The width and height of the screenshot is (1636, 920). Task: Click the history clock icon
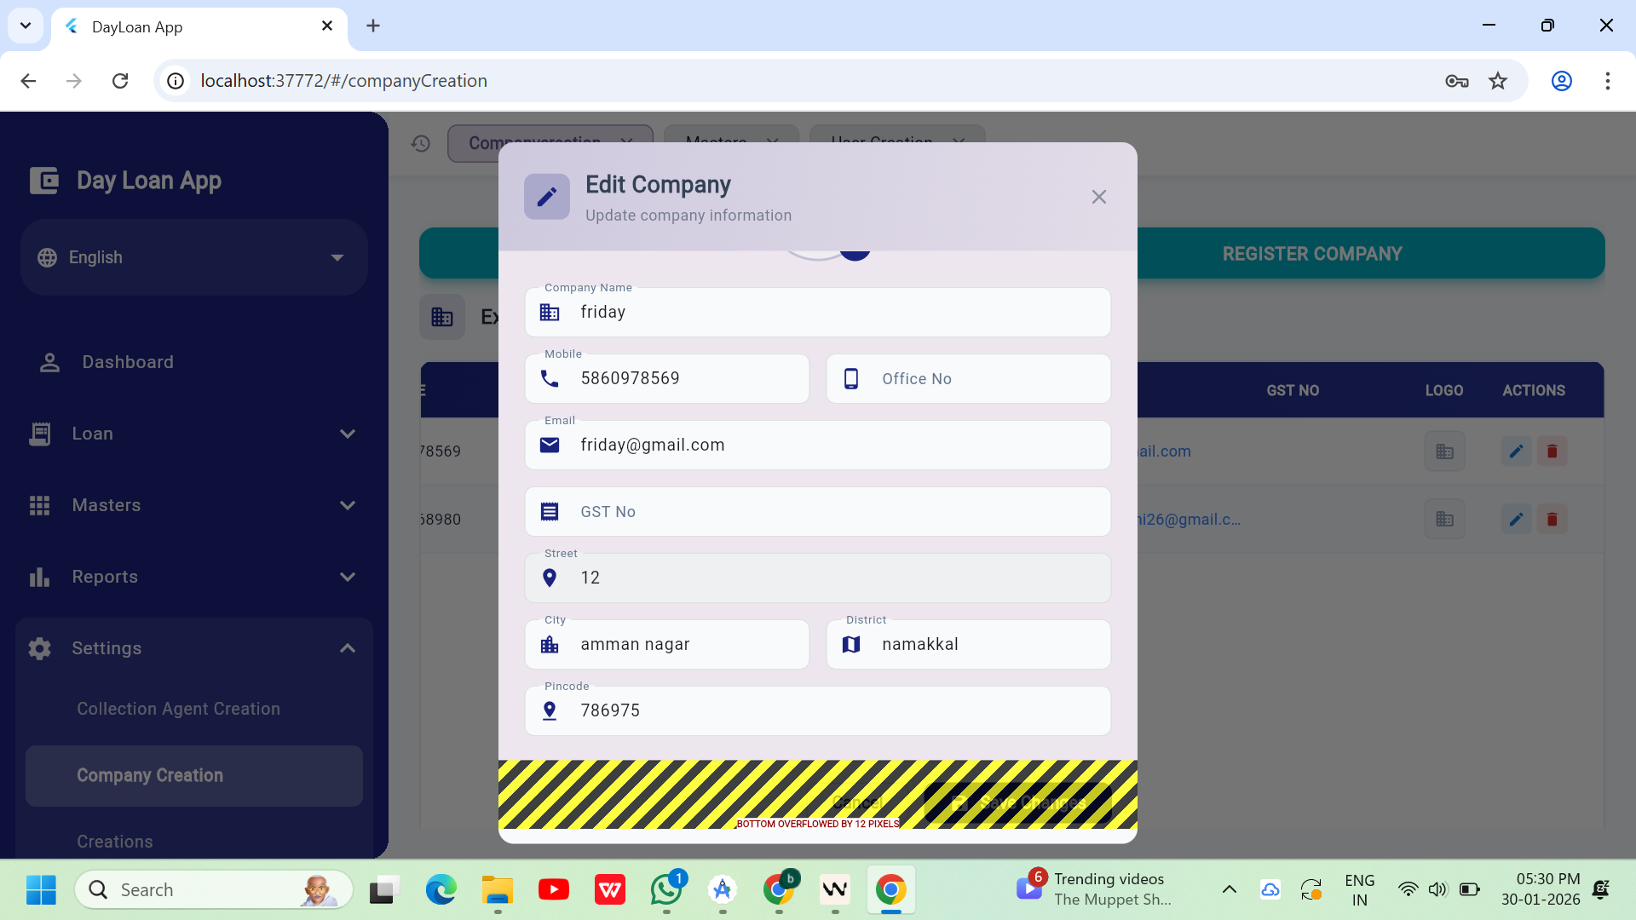(421, 143)
